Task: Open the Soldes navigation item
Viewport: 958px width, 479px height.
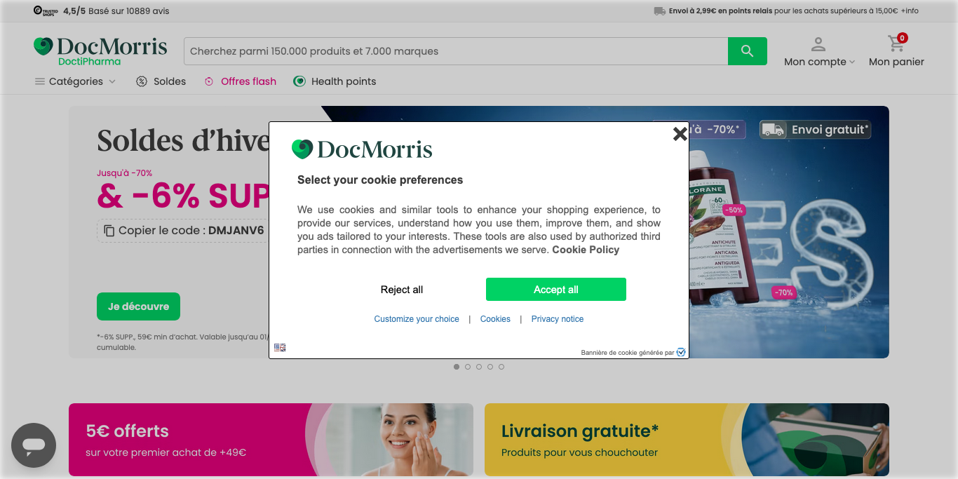Action: click(168, 81)
